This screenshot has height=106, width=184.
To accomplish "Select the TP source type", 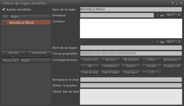I will tap(151, 72).
